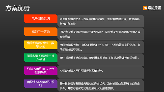Select the red 电子围栏系统 label

[x=41, y=19]
